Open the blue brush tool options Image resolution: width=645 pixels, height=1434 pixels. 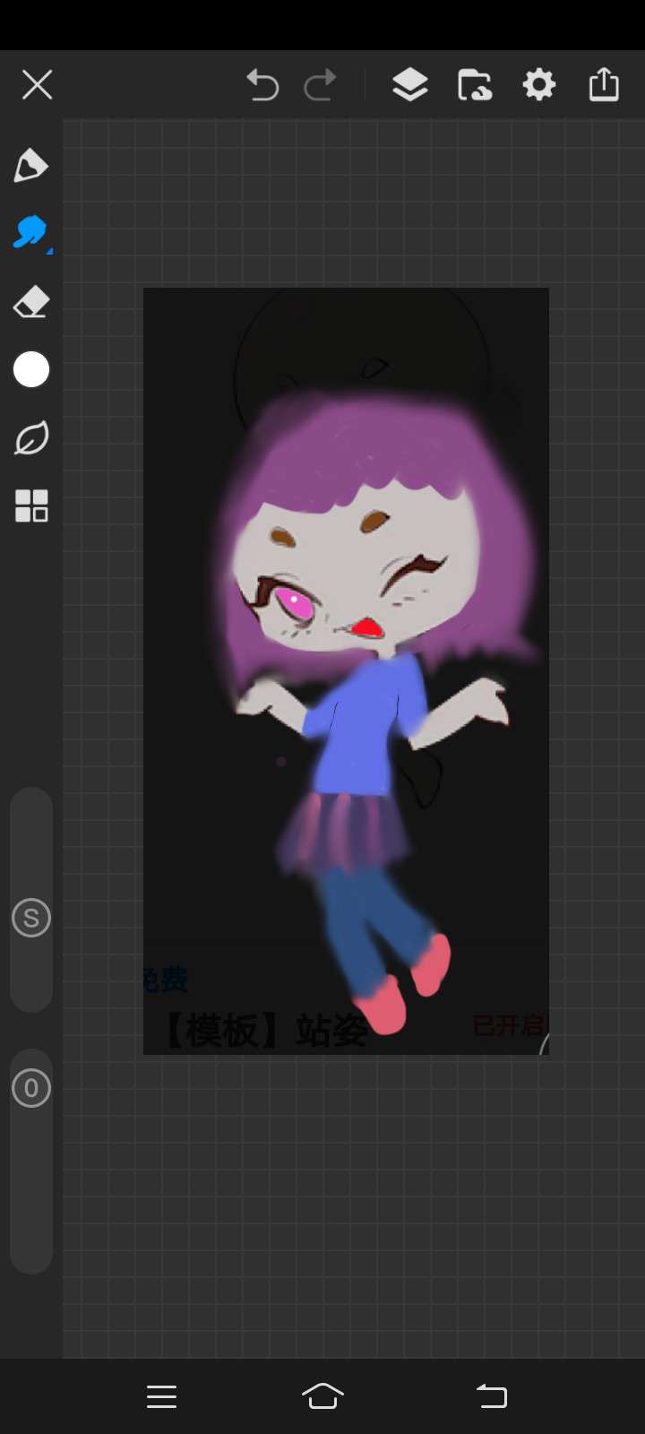(31, 233)
